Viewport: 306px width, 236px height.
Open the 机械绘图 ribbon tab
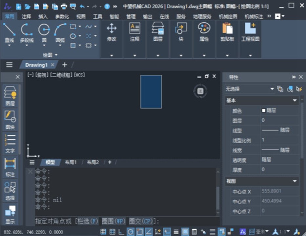(x=228, y=16)
